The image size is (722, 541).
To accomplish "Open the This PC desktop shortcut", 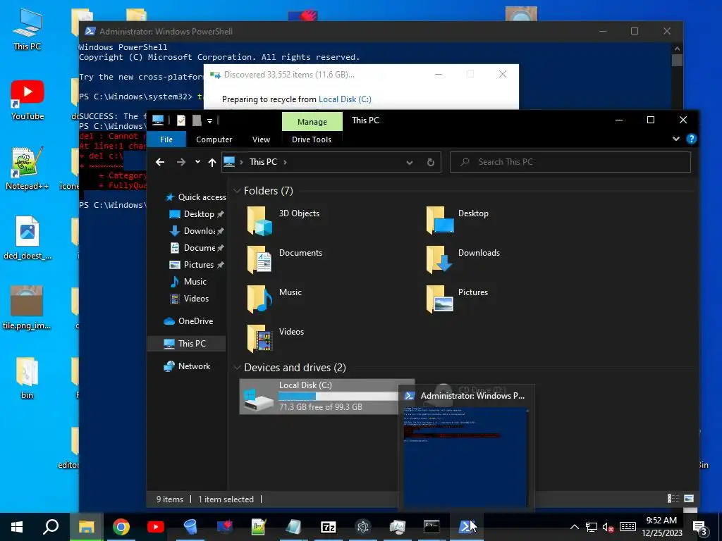I will [x=27, y=30].
